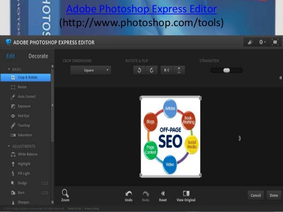Screen dimensions: 283x212
Task: Open Adobe Photoshop Express Editor link
Action: click(141, 9)
